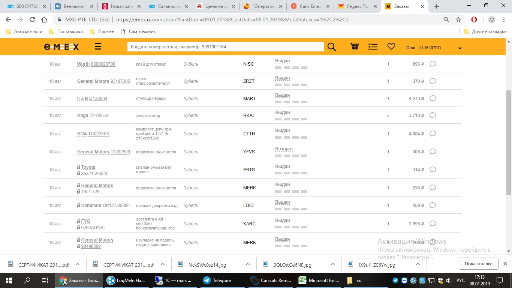512x288 pixels.
Task: Open comment bubble for Boge 27-D56-A row
Action: (433, 115)
